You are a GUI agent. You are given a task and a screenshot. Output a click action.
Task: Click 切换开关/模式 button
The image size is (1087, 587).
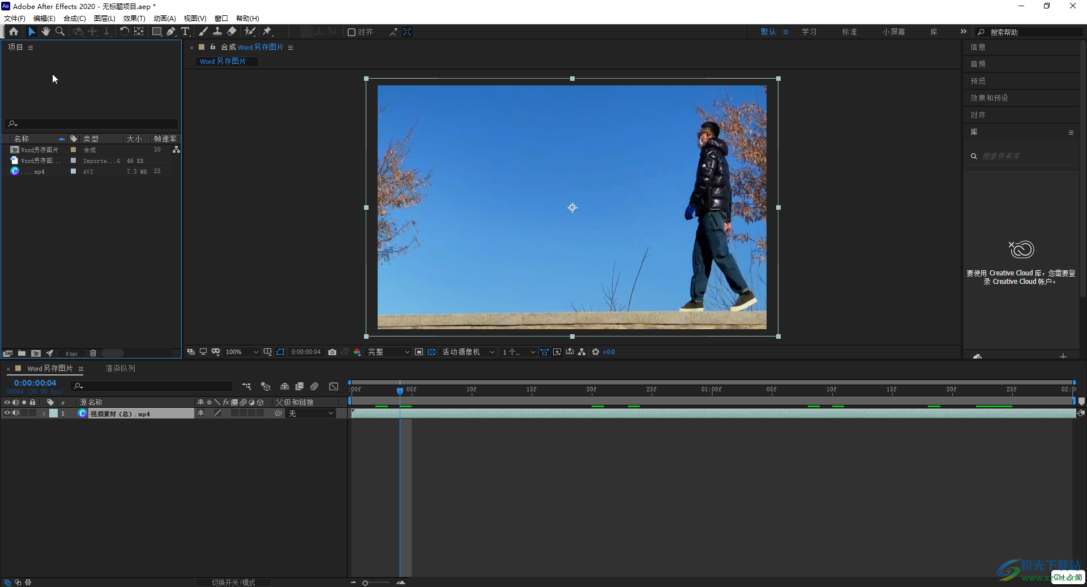pos(233,582)
